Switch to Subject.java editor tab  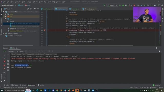coord(75,9)
